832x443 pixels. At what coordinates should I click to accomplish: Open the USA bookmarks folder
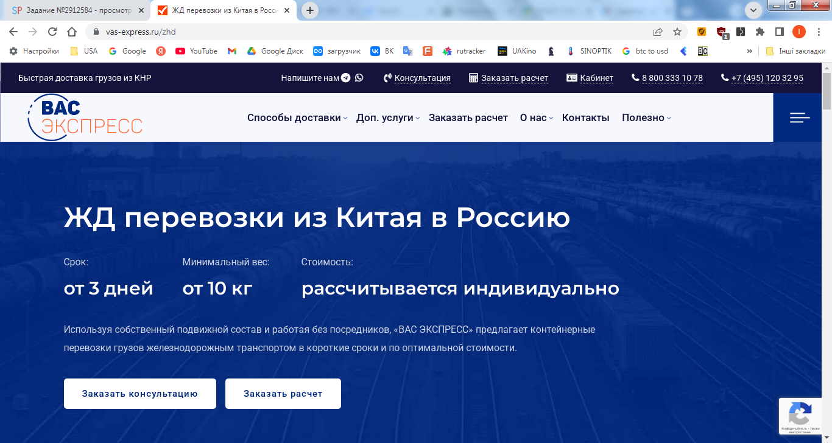[x=84, y=51]
